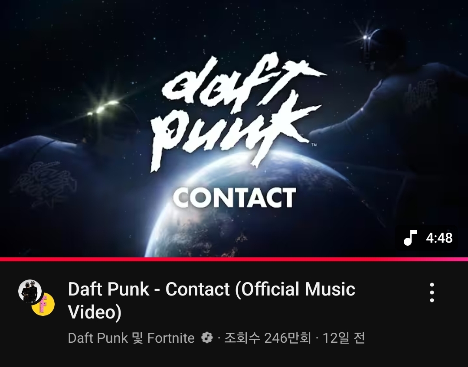
Task: Click the music note icon beside 4:48
Action: 410,237
